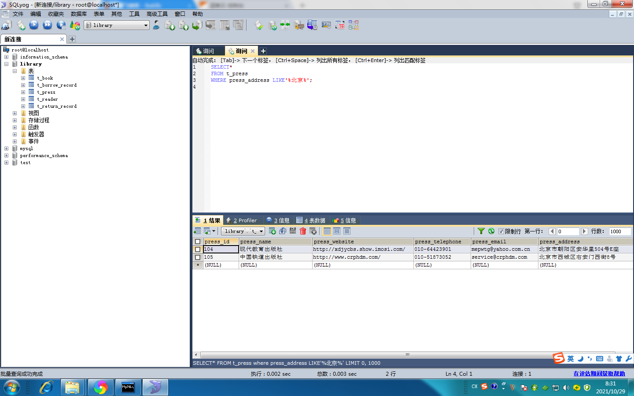The image size is (634, 396).
Task: Execute all queries with the double-arrow icon
Action: coord(48,25)
